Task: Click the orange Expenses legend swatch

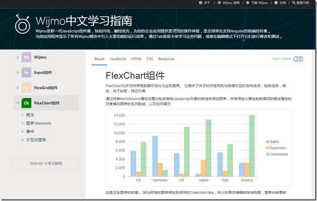Action: [267, 148]
